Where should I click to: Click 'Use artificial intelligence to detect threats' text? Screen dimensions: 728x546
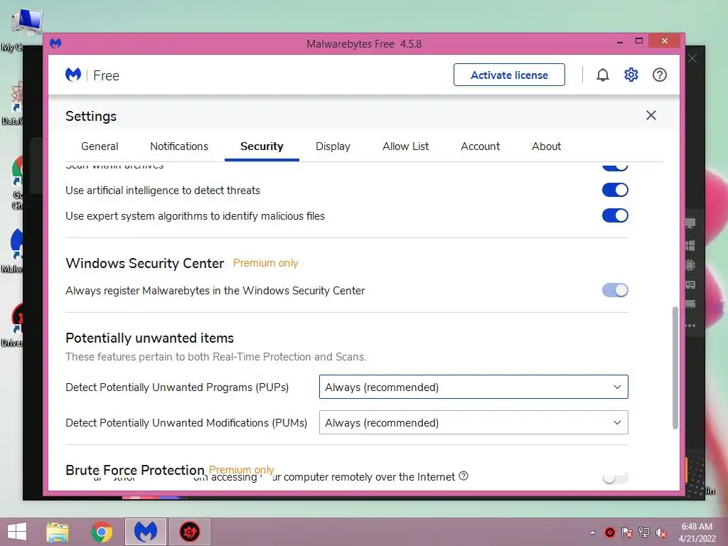click(163, 191)
